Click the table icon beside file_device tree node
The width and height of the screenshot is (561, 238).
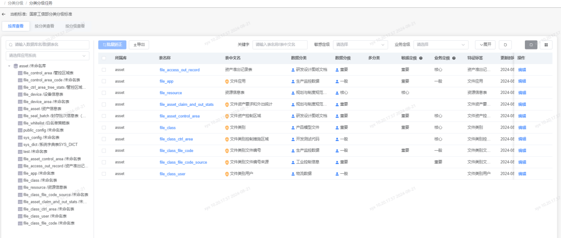20,94
